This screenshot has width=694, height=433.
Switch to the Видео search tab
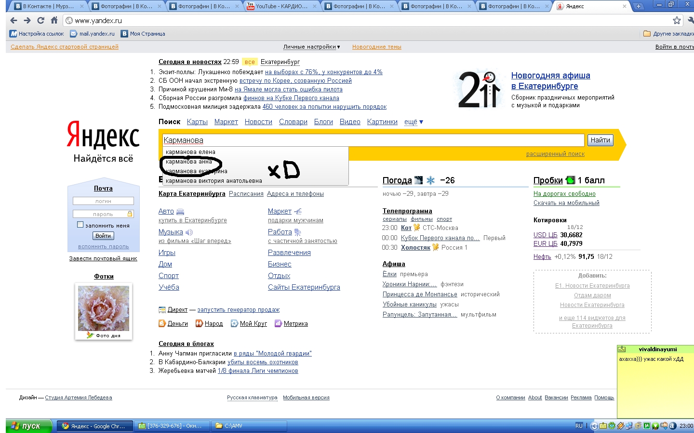[350, 122]
